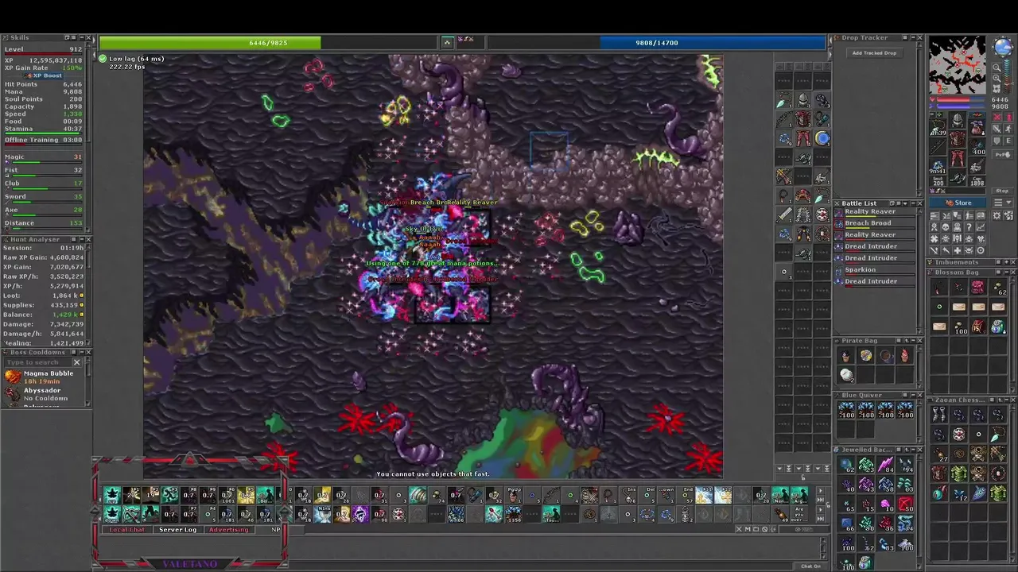Click the XP Boost button
Viewport: 1018px width, 572px height.
point(44,76)
